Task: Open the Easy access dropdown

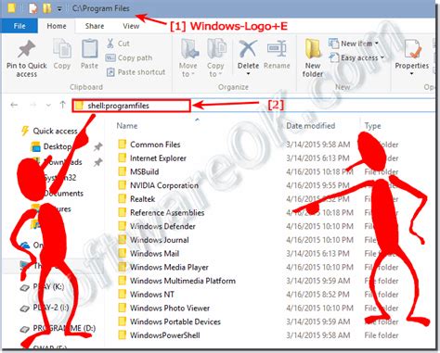Action: click(356, 57)
